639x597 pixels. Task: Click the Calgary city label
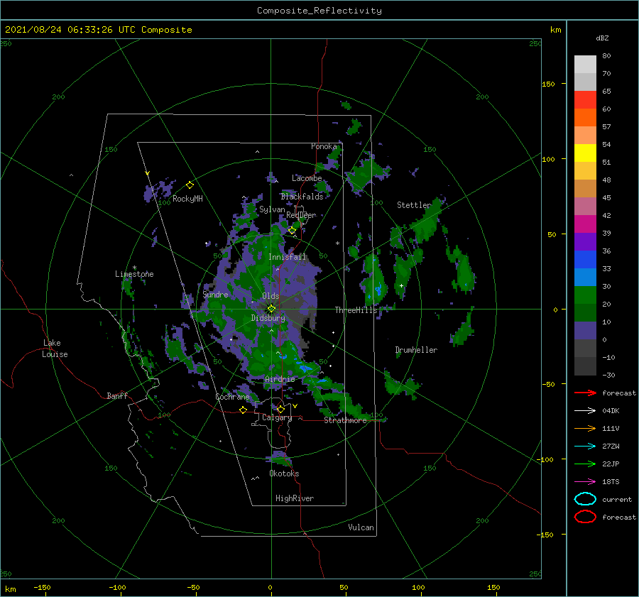pyautogui.click(x=277, y=417)
